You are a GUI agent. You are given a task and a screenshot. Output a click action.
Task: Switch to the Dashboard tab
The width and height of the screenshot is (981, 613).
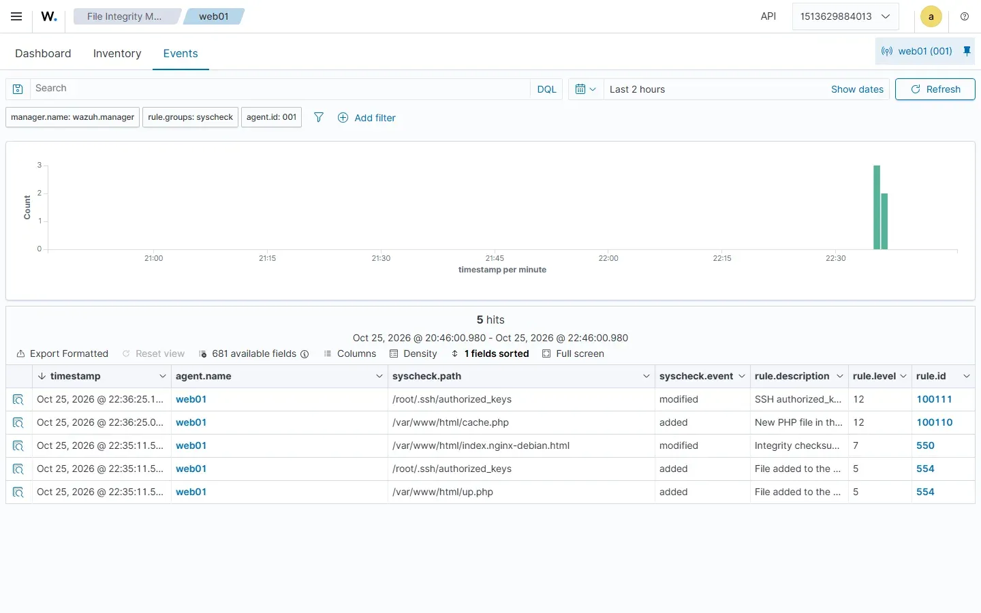point(43,53)
